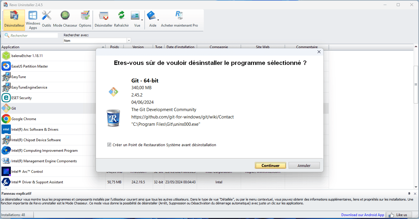419x219 pixels.
Task: Click the EaseUS Partition Master name
Action: (x=30, y=66)
